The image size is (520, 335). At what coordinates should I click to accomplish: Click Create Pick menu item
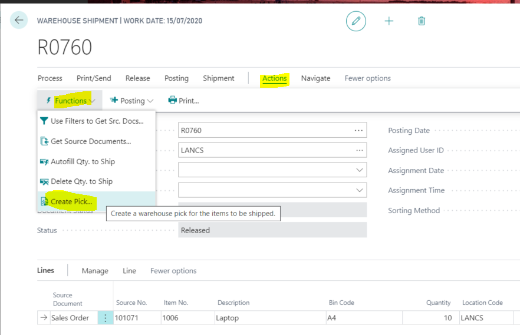point(71,201)
